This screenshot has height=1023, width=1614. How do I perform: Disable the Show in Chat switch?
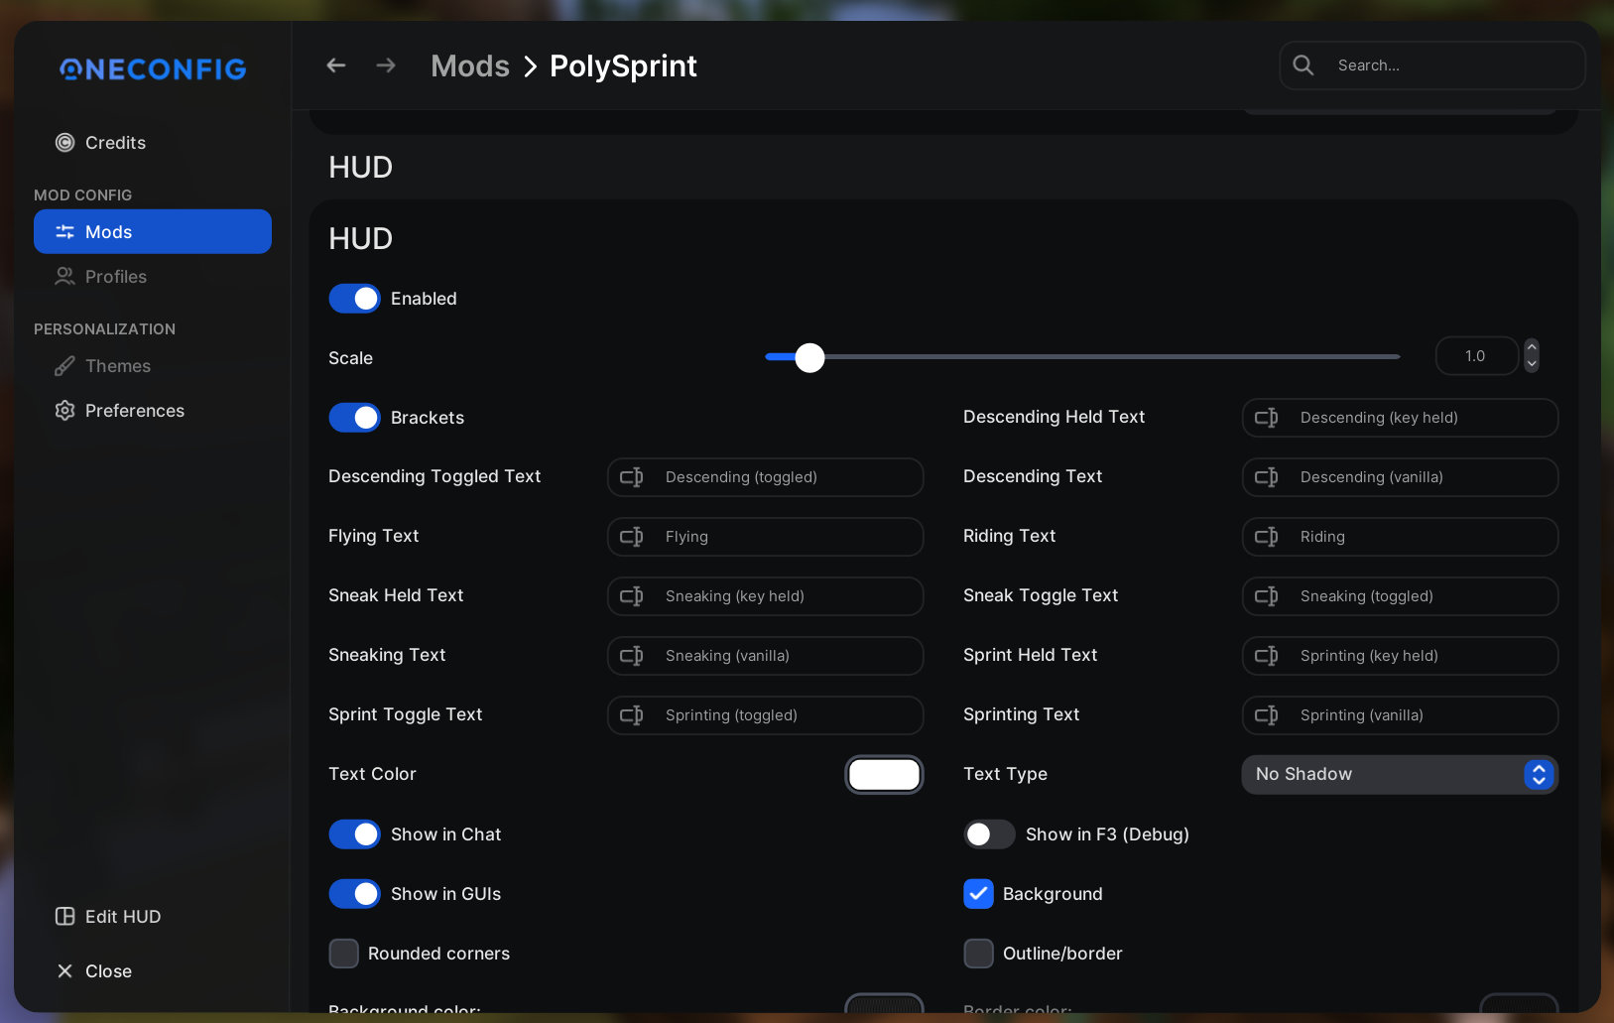tap(354, 834)
